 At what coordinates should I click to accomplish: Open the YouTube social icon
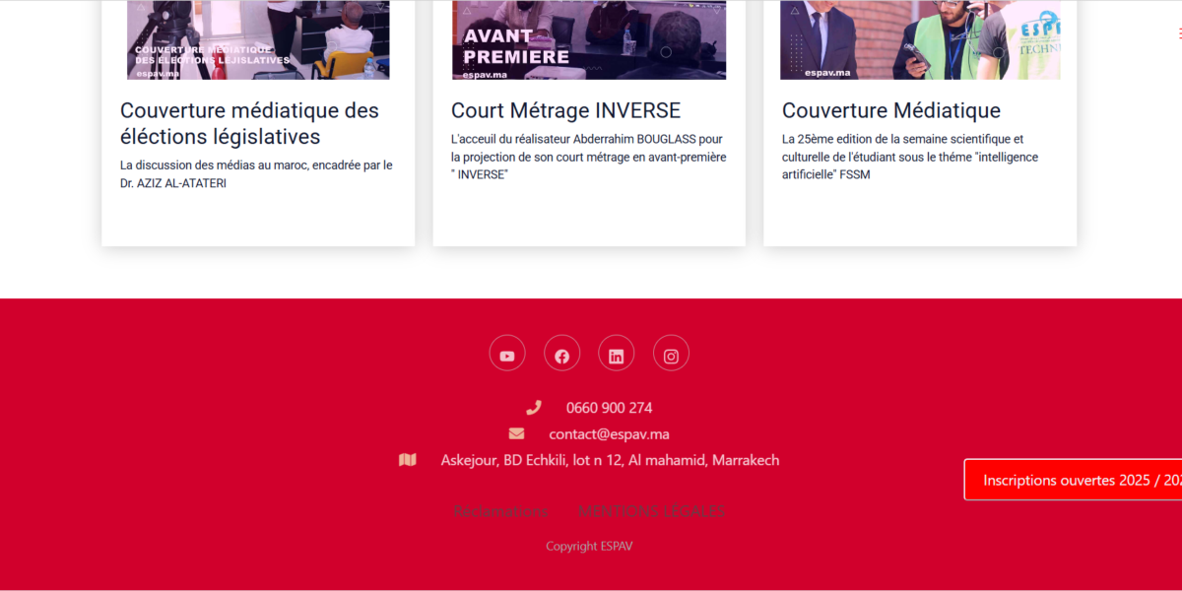[x=507, y=354]
